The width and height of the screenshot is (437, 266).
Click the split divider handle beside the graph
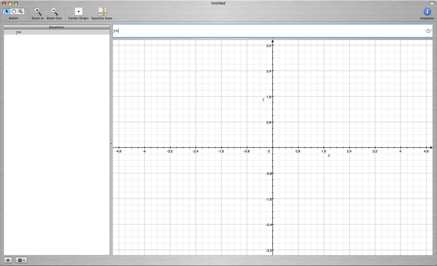click(x=111, y=144)
